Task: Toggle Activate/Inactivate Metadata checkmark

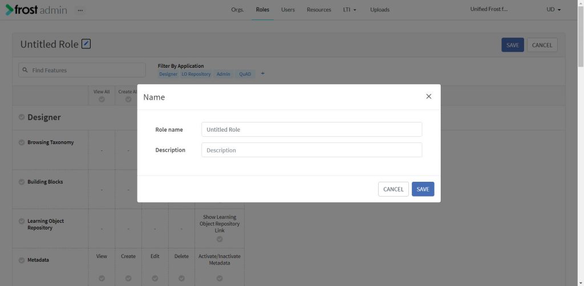Action: click(220, 278)
